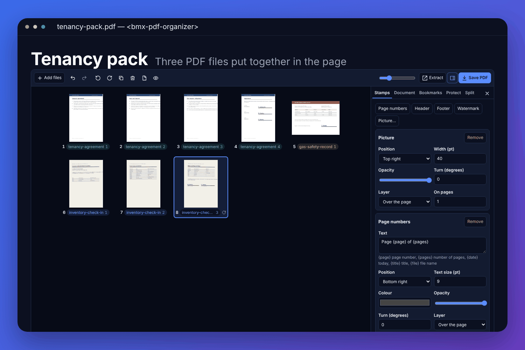Add a Header stamp
Viewport: 525px width, 350px height.
point(422,108)
